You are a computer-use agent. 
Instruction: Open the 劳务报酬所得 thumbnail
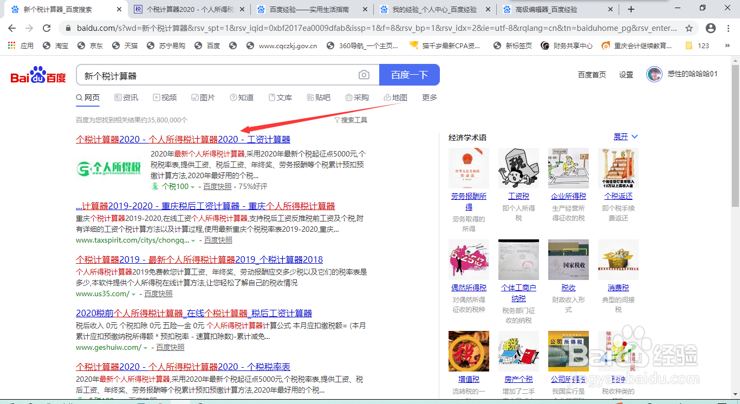coord(469,168)
